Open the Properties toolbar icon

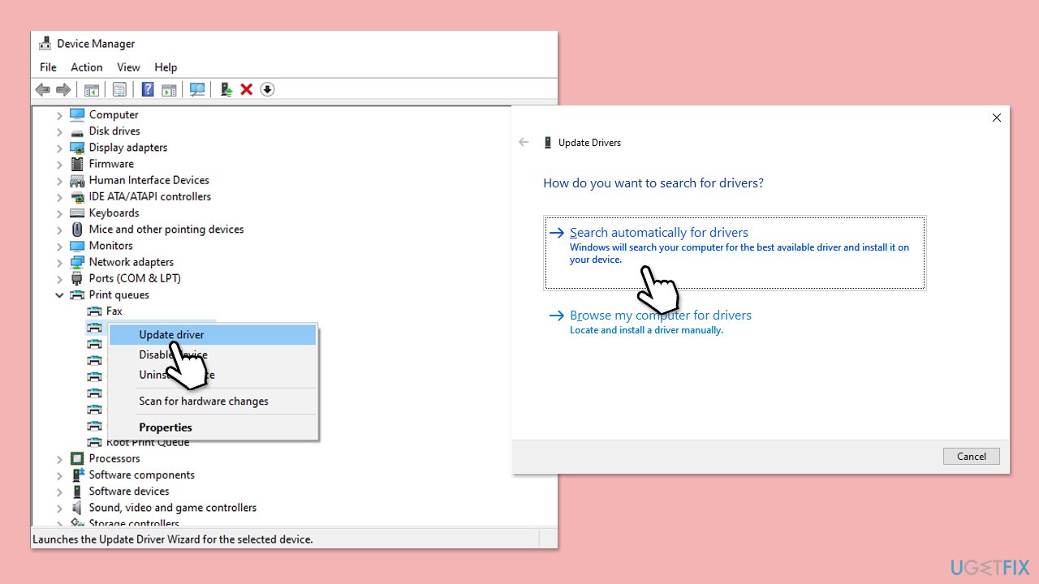click(119, 89)
